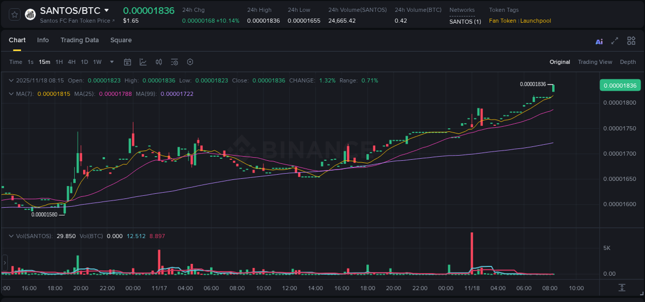Switch to the Trading Data tab
The width and height of the screenshot is (645, 302).
pyautogui.click(x=79, y=40)
